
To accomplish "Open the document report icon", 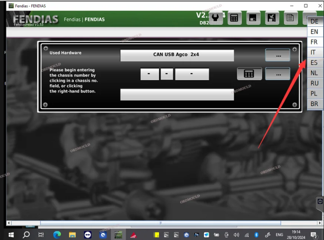I will pyautogui.click(x=290, y=18).
